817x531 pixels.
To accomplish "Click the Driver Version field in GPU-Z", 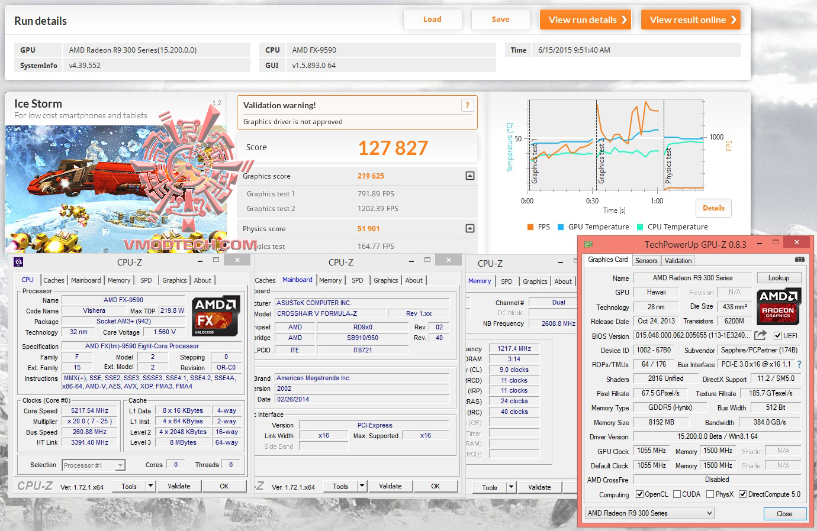I will 717,436.
